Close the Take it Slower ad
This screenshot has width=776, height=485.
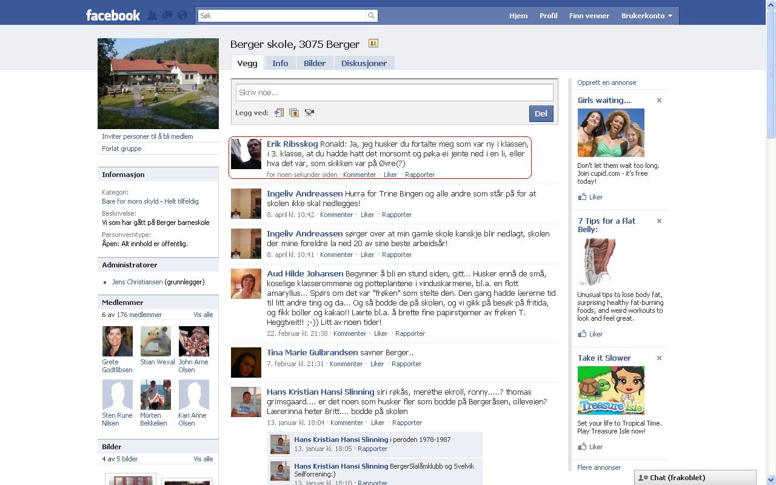tap(659, 358)
